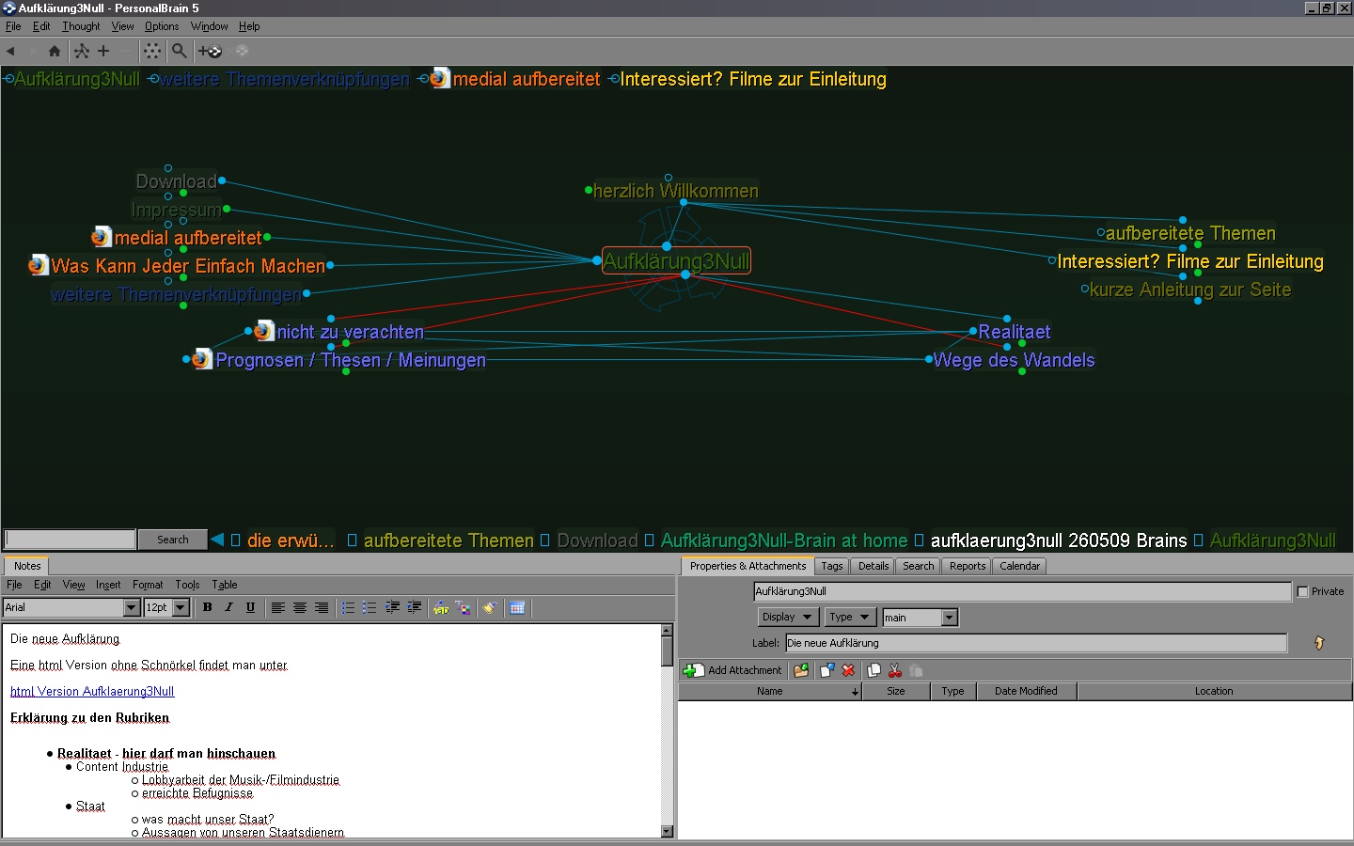Click the Label field containing Die neue Aufklärung
Image resolution: width=1354 pixels, height=846 pixels.
pos(1035,643)
